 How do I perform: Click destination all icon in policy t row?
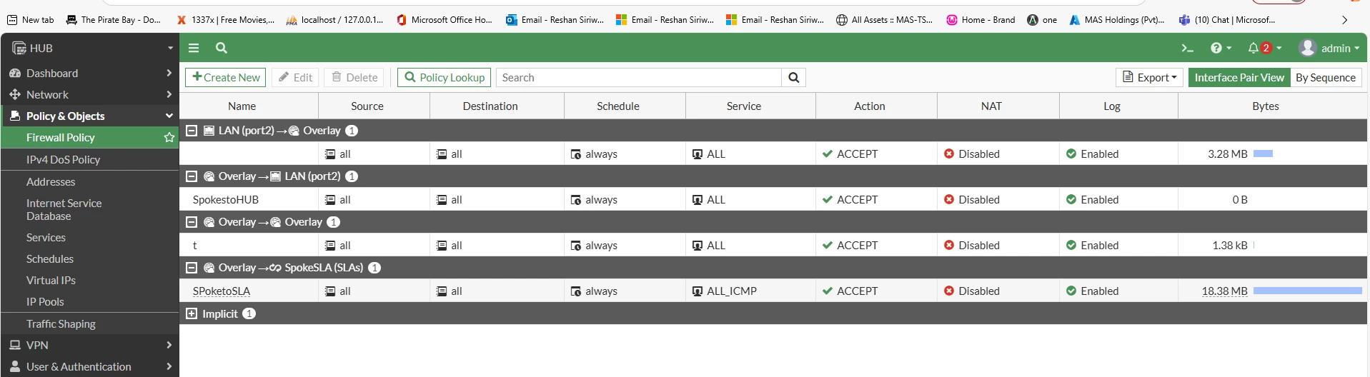[x=442, y=245]
